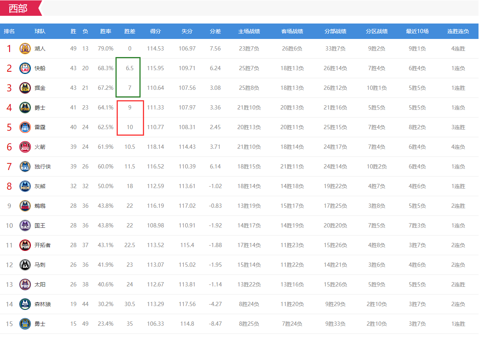Image resolution: width=482 pixels, height=345 pixels.
Task: Click the Nuggets (掘金) team logo
Action: 25,88
